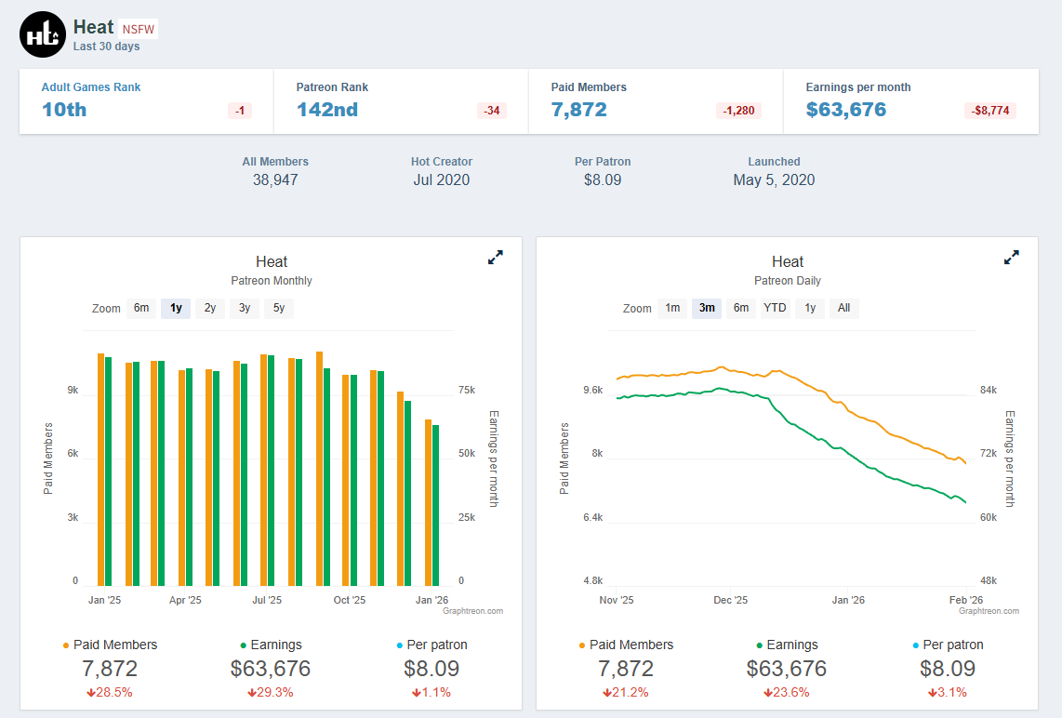Click the 3.1% drop under Daily Per patron

pos(948,692)
